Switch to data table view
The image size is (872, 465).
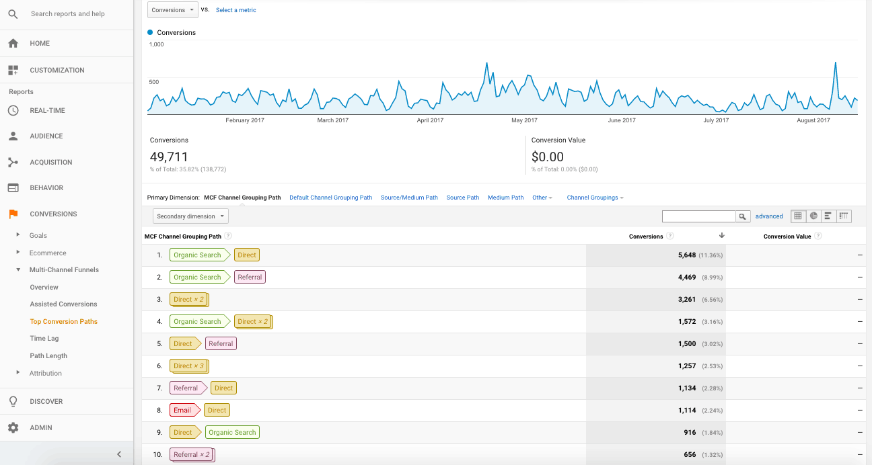798,216
